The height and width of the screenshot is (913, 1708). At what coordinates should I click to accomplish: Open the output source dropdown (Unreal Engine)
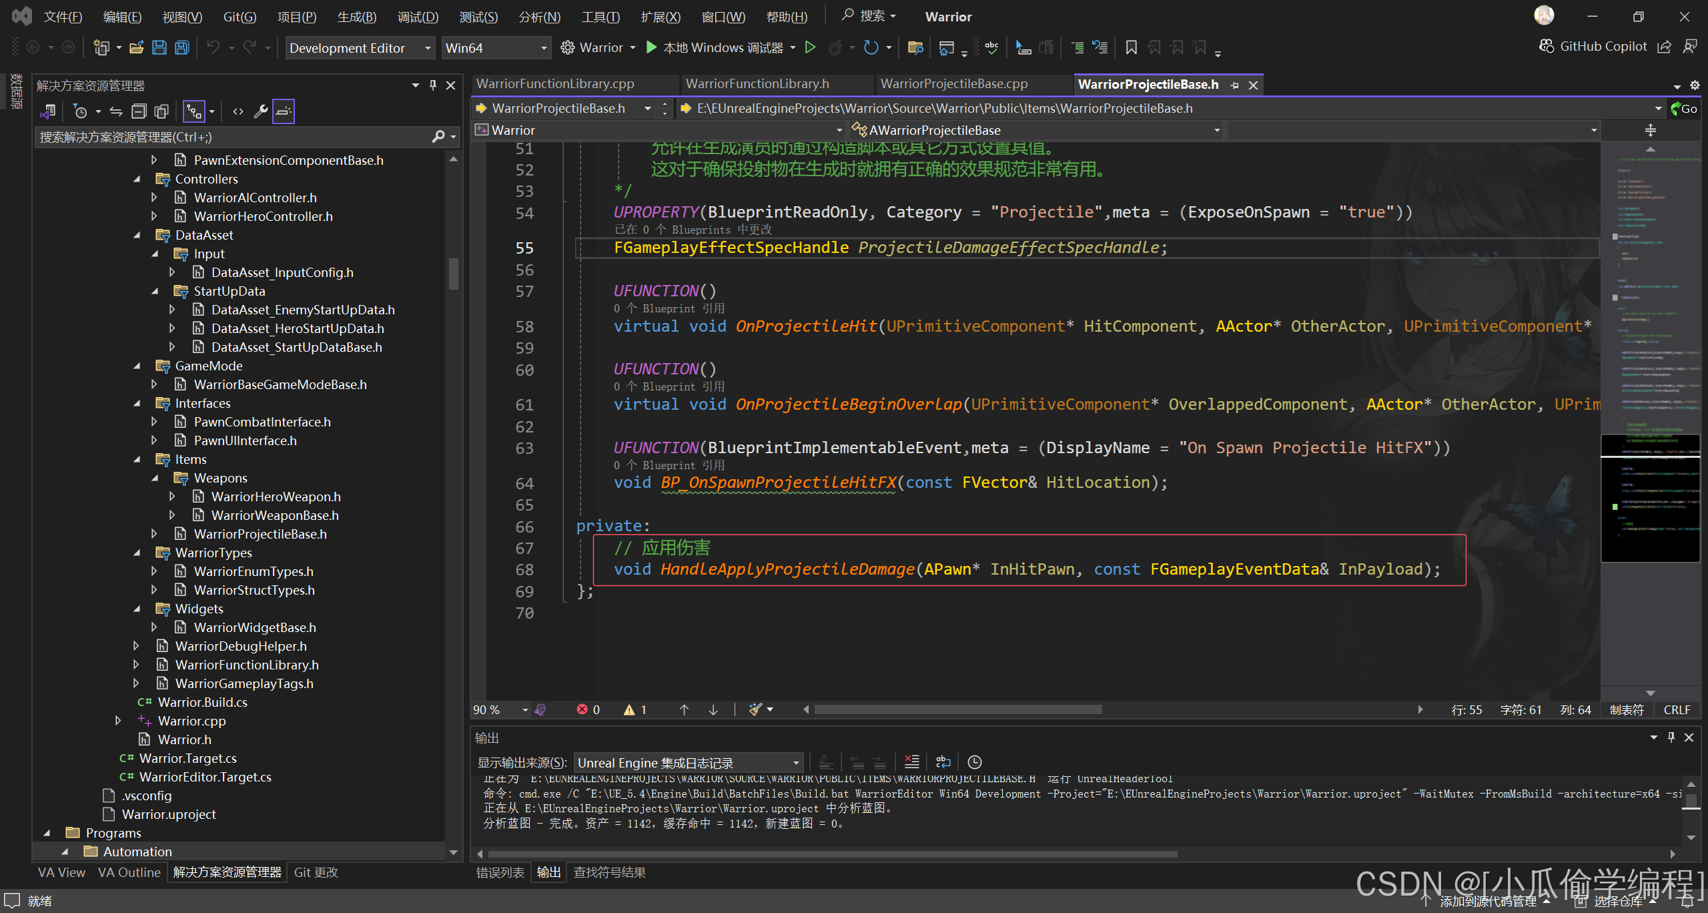click(689, 763)
